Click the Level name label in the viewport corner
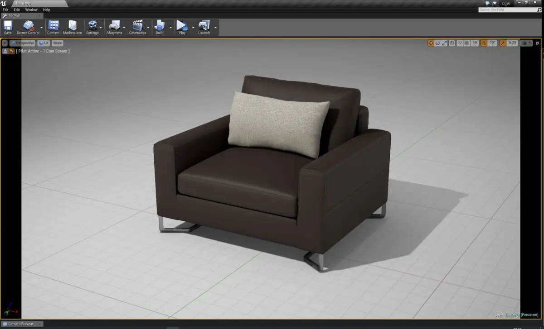The image size is (544, 329). [517, 315]
